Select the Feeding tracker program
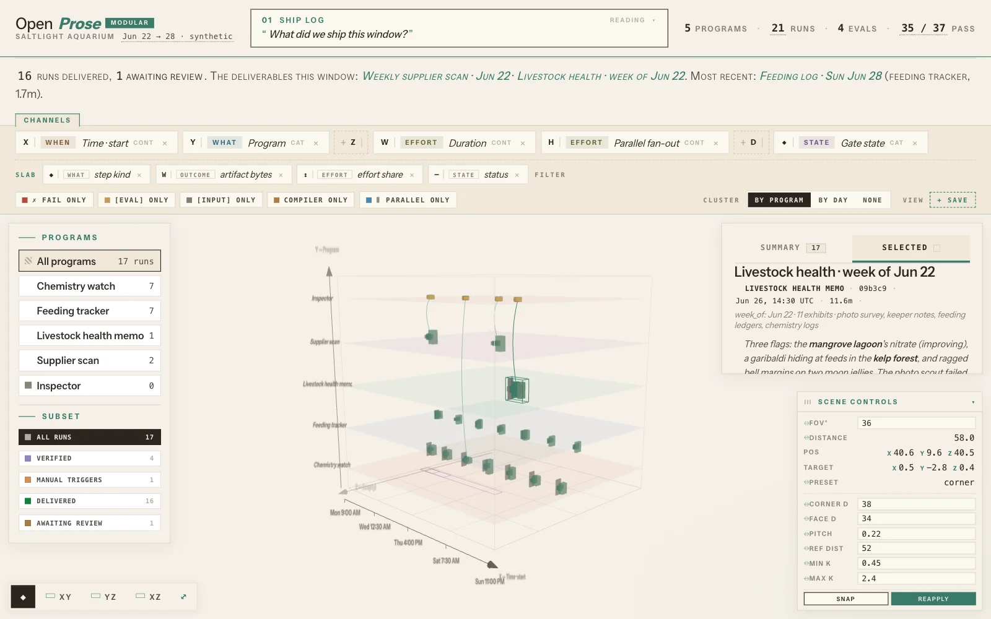Screen dimensions: 991x619 coord(90,311)
